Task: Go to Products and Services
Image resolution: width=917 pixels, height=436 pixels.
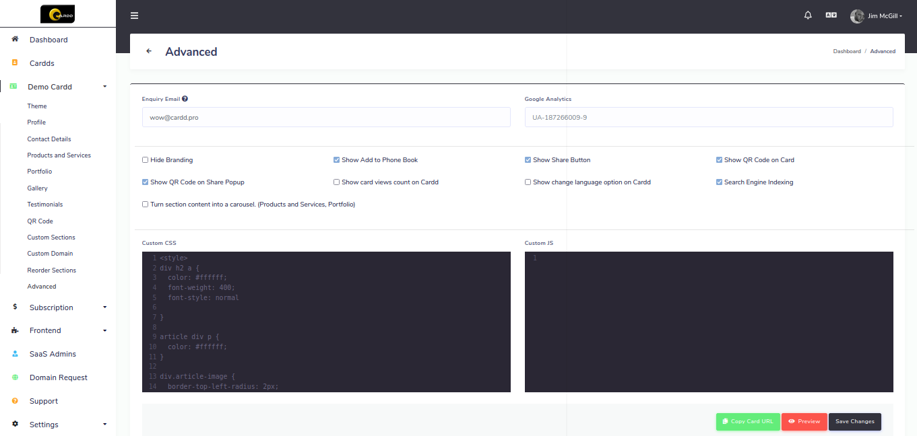Action: coord(59,155)
